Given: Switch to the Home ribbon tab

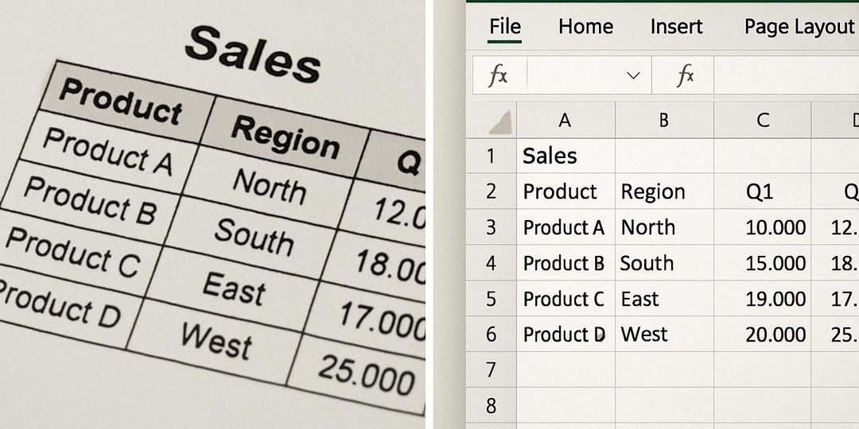Looking at the screenshot, I should tap(585, 26).
